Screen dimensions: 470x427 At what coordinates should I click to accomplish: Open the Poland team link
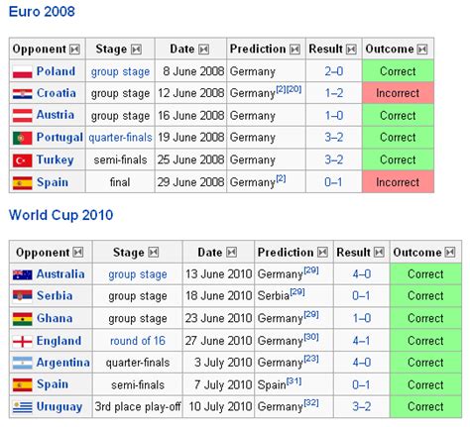point(56,71)
